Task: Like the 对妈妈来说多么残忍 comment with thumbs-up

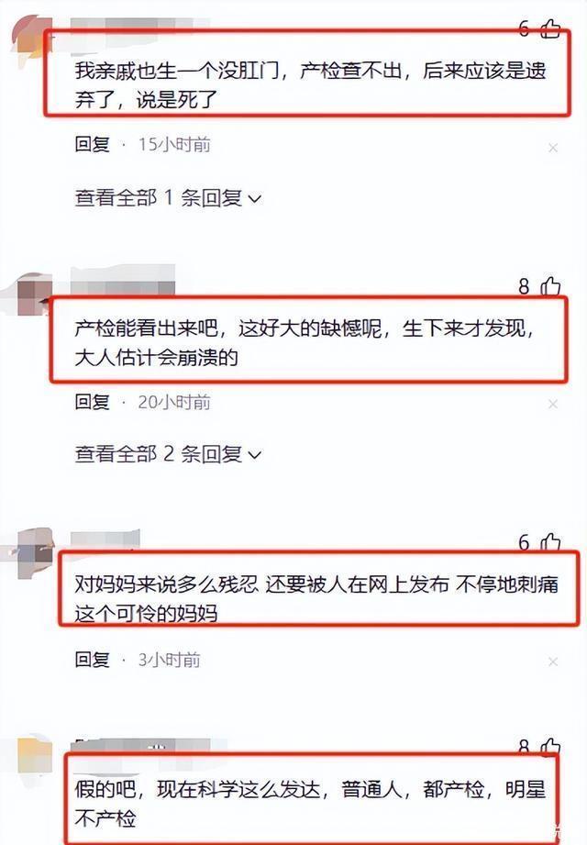Action: click(x=550, y=541)
